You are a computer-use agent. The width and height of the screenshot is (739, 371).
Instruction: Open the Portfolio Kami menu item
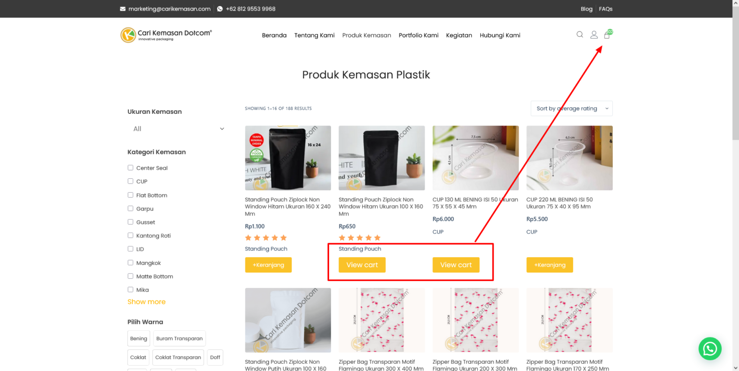coord(419,35)
